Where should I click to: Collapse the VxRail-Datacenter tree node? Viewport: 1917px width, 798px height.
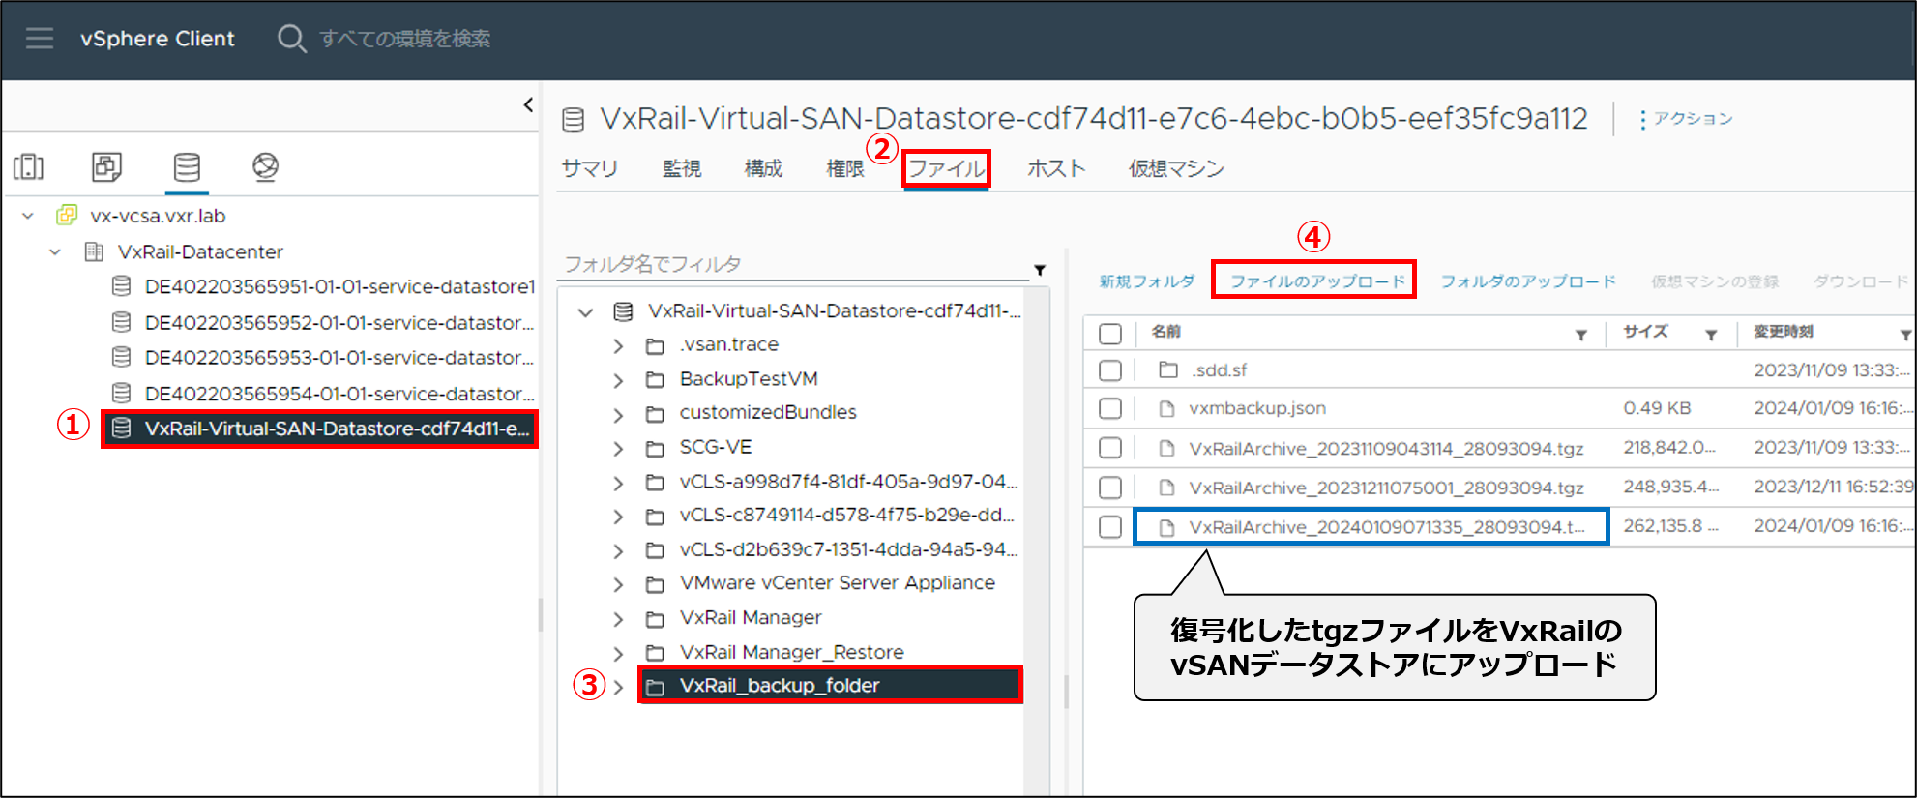point(55,252)
